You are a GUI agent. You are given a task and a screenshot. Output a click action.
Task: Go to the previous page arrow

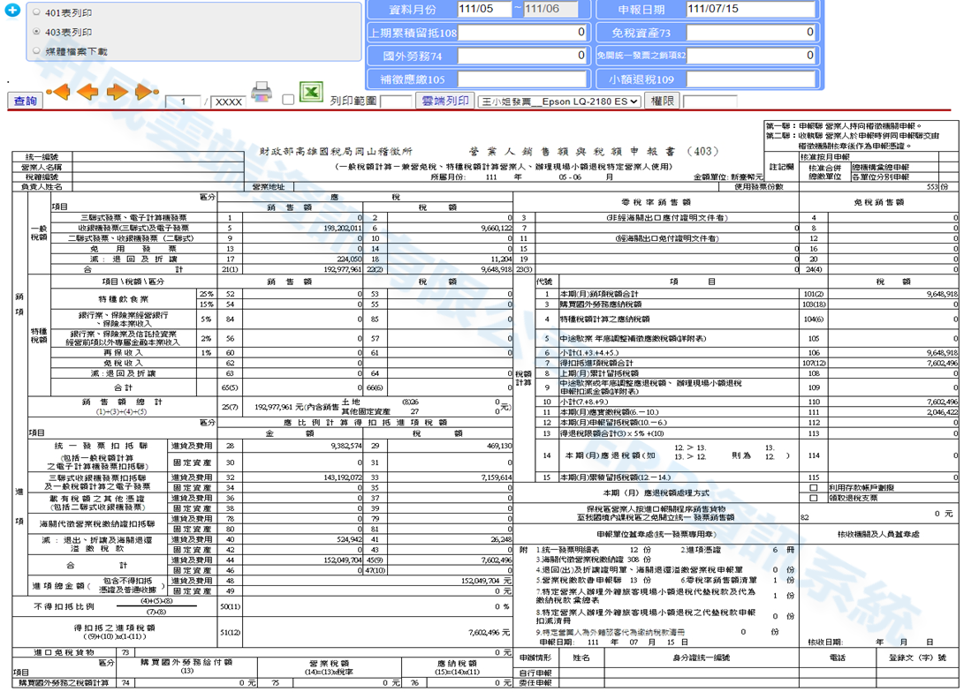(x=87, y=93)
